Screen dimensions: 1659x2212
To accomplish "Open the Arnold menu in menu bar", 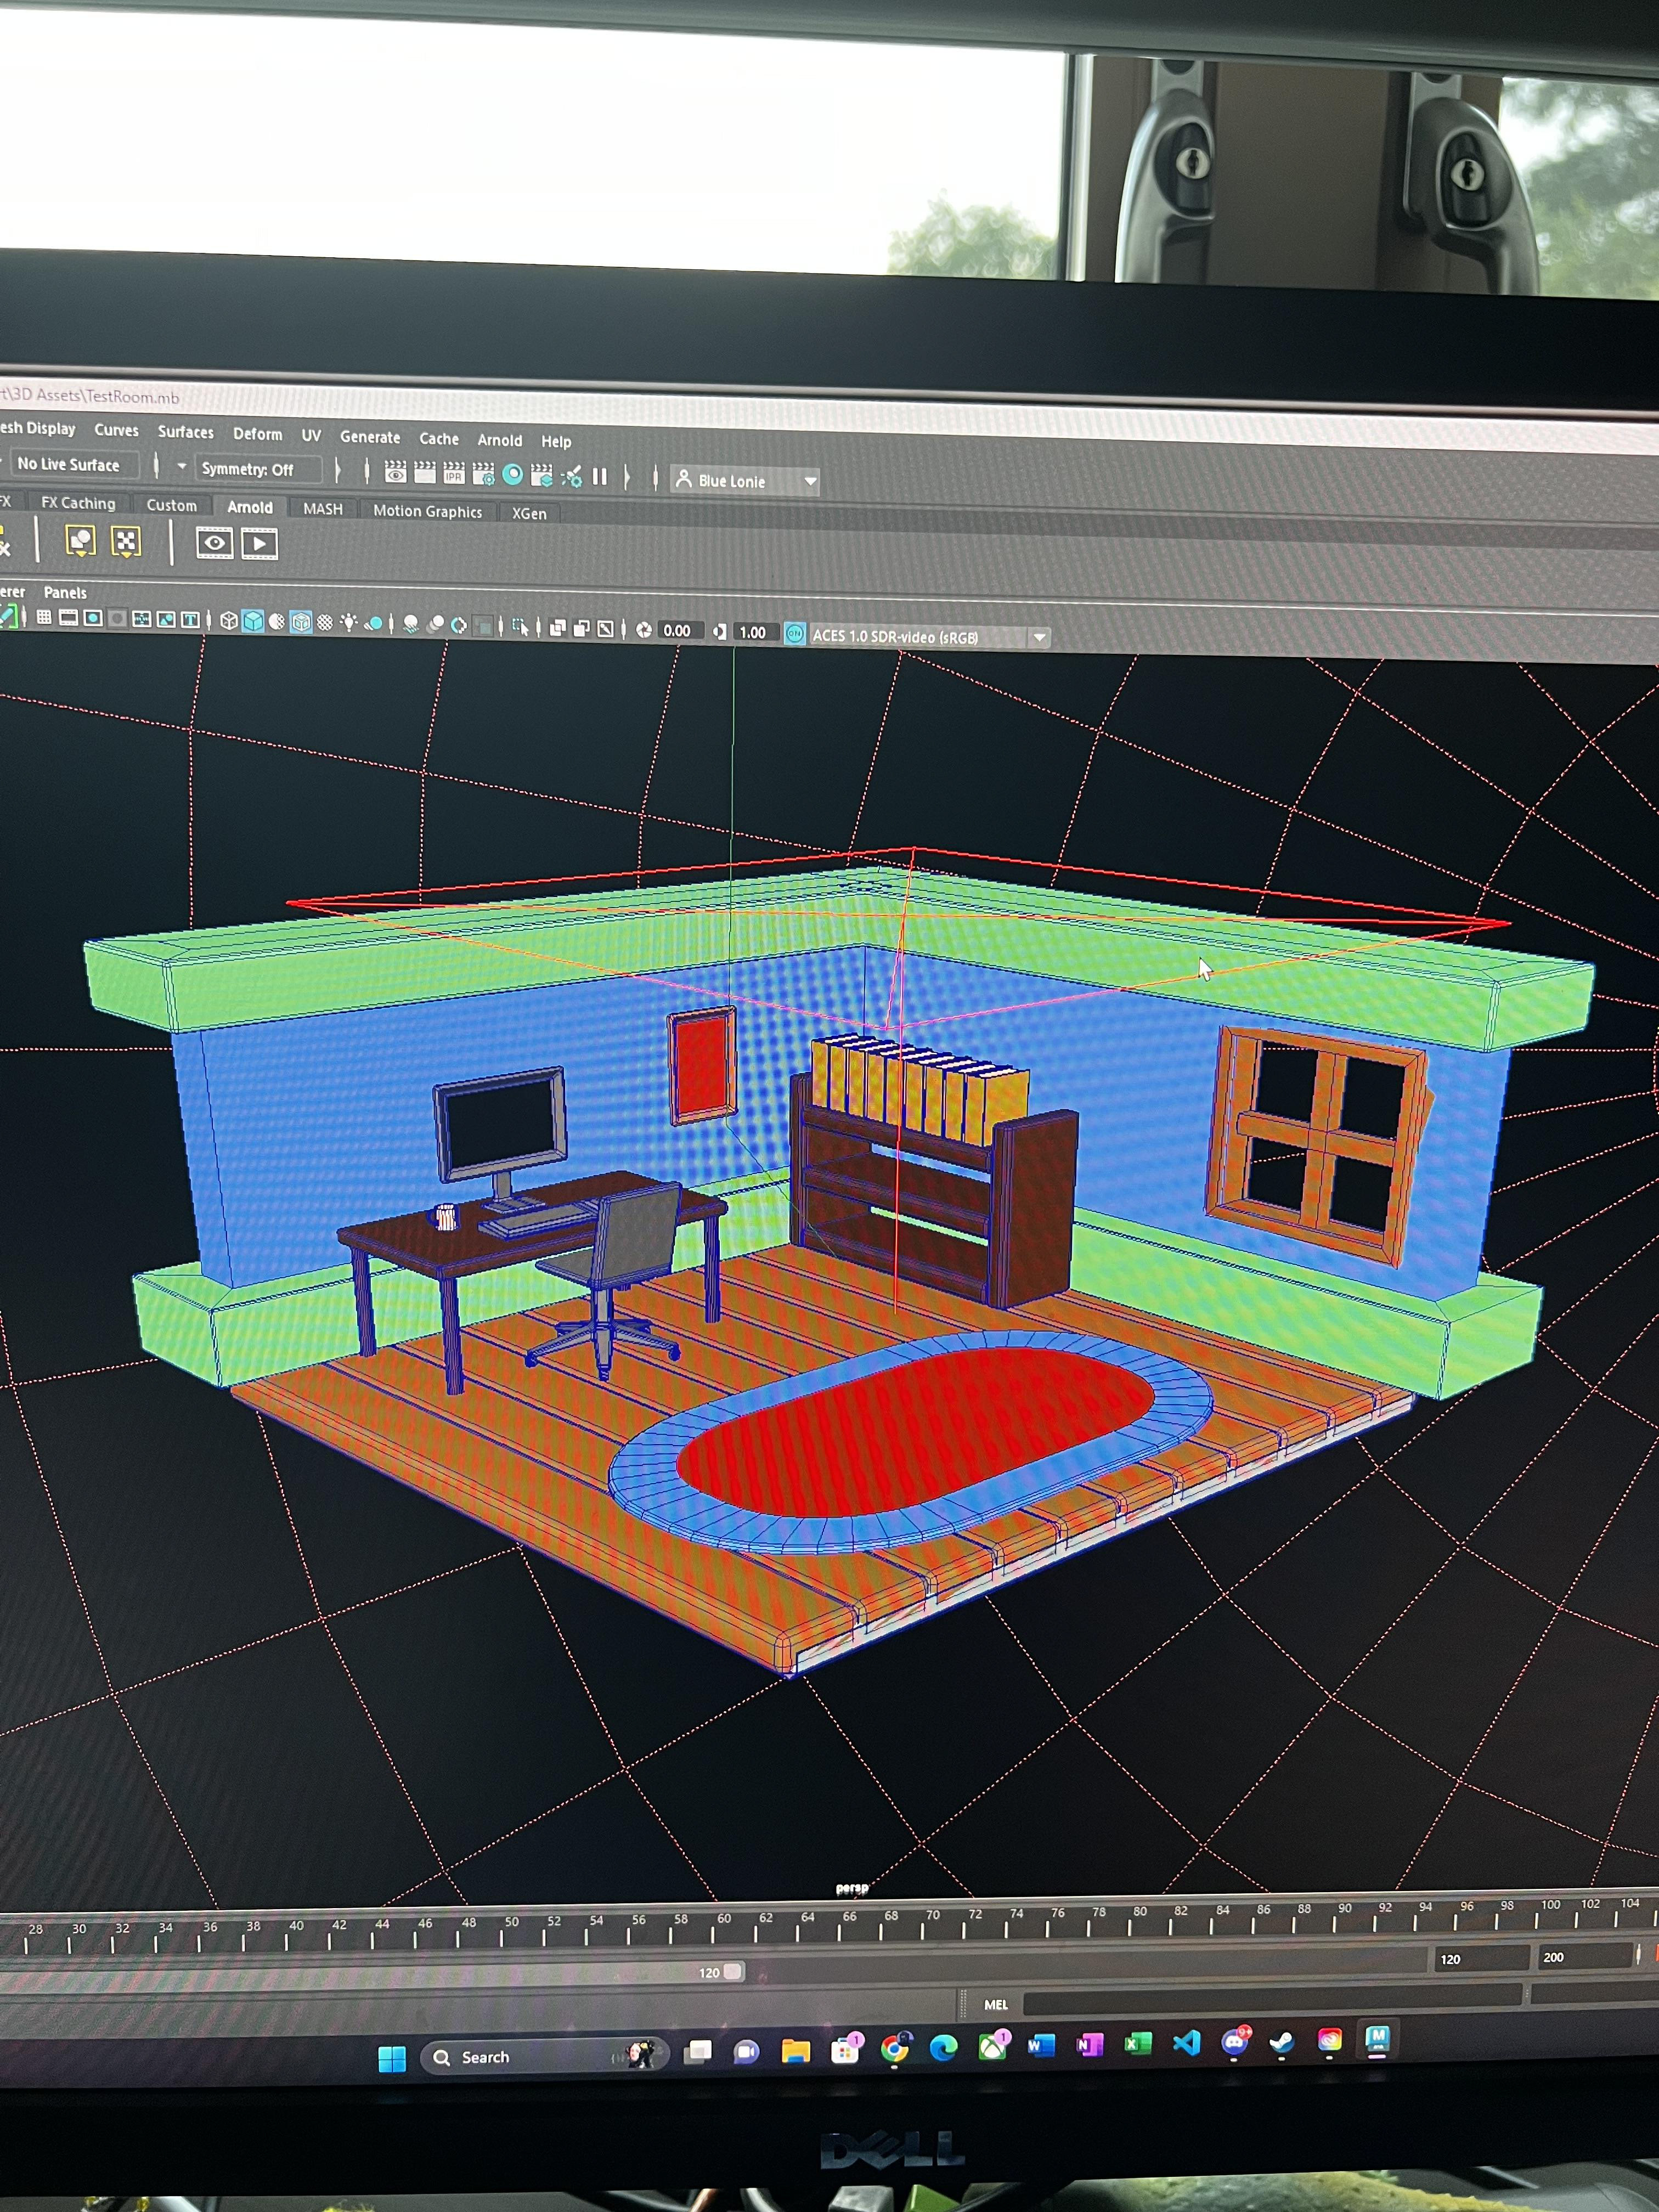I will pyautogui.click(x=500, y=440).
